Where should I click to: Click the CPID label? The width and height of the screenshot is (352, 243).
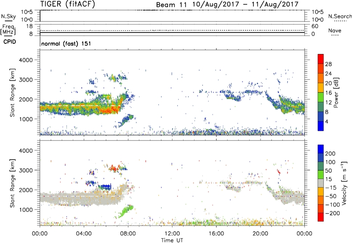click(x=10, y=42)
